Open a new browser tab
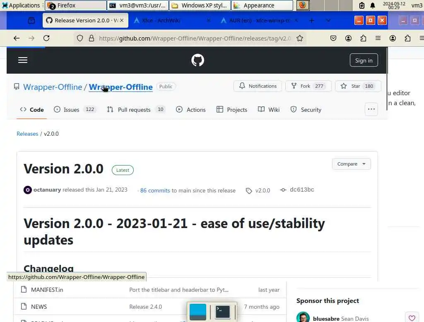 311,21
